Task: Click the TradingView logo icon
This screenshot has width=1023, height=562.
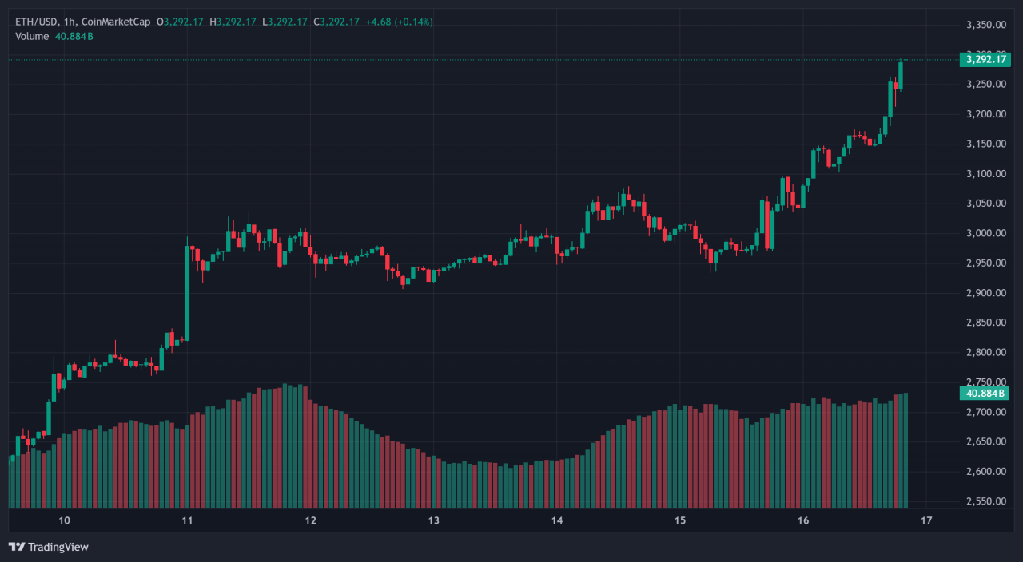Action: [x=16, y=547]
